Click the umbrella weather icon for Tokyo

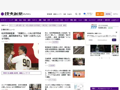coord(84,14)
